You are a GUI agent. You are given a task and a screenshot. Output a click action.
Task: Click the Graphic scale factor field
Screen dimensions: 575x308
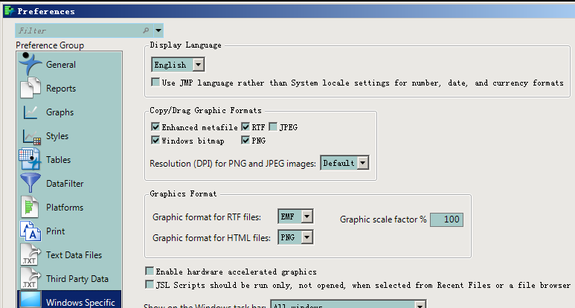(x=447, y=219)
